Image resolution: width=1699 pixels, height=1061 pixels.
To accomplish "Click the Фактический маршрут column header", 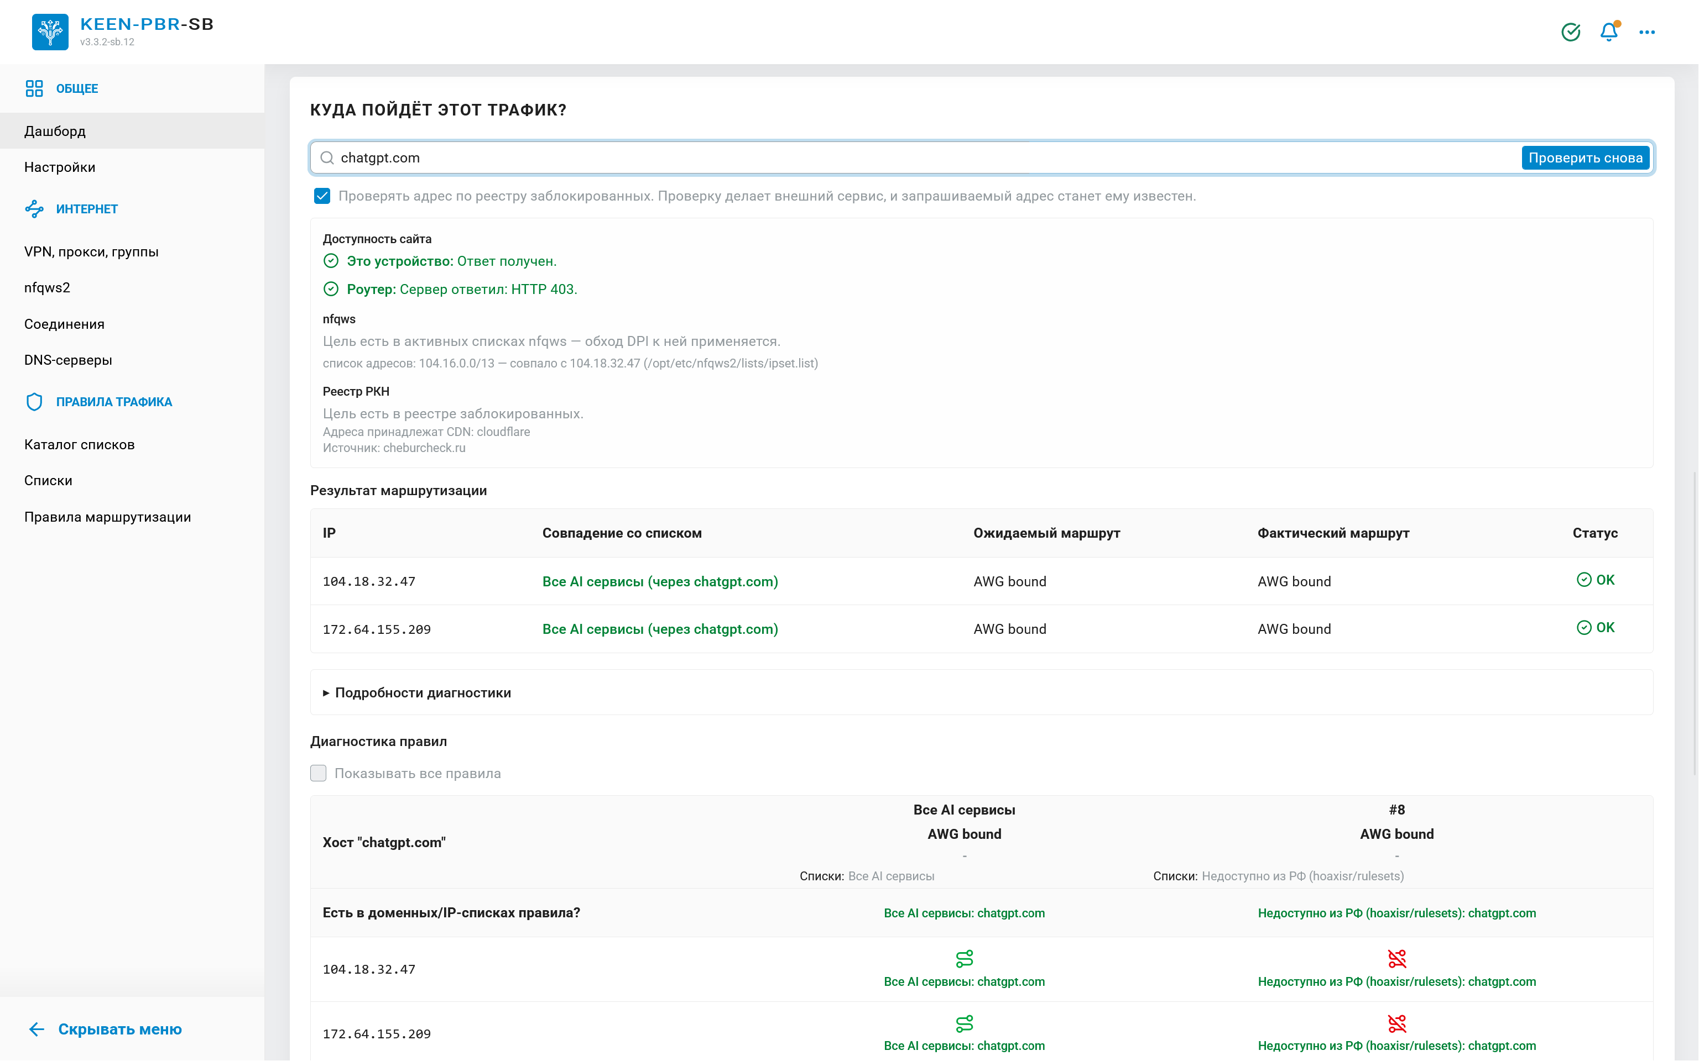I will (x=1333, y=533).
